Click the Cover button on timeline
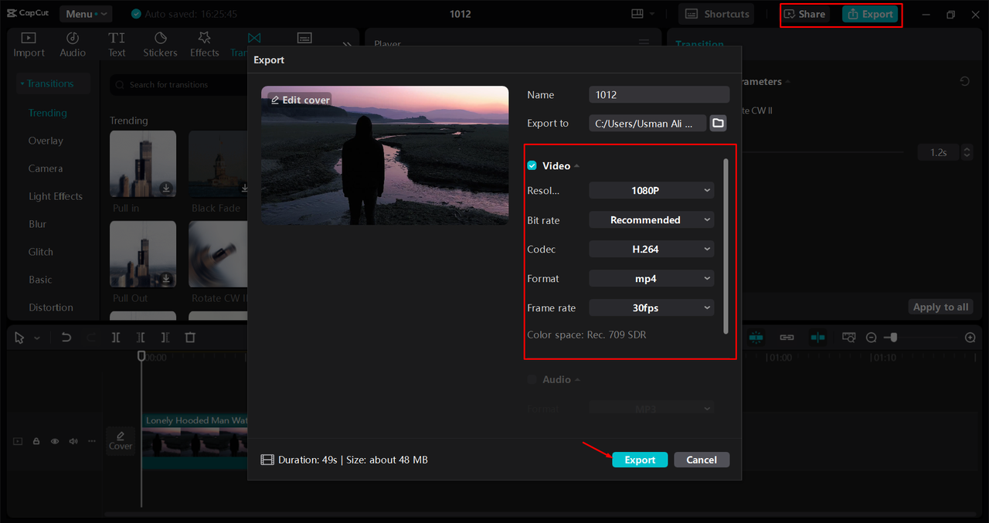The width and height of the screenshot is (989, 523). (x=121, y=440)
